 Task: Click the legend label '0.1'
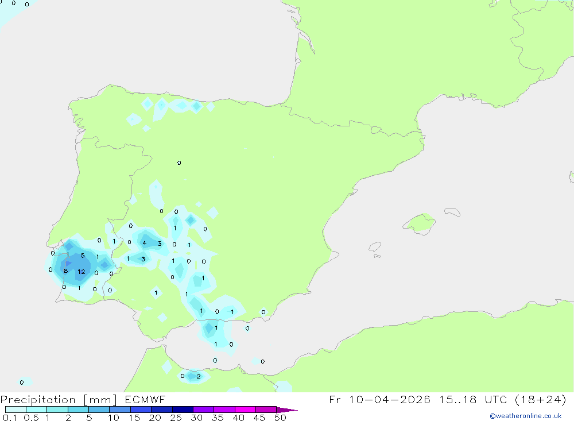point(10,418)
